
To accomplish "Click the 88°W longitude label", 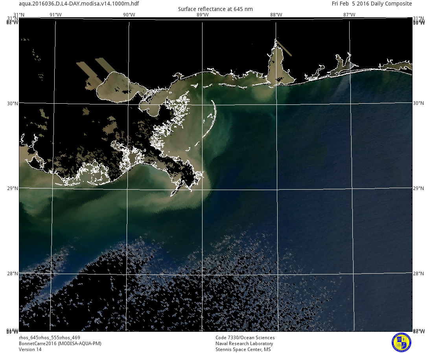I will [x=276, y=15].
